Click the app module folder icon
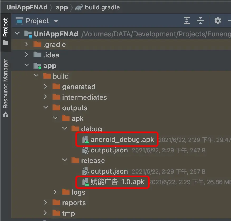 tap(37, 66)
